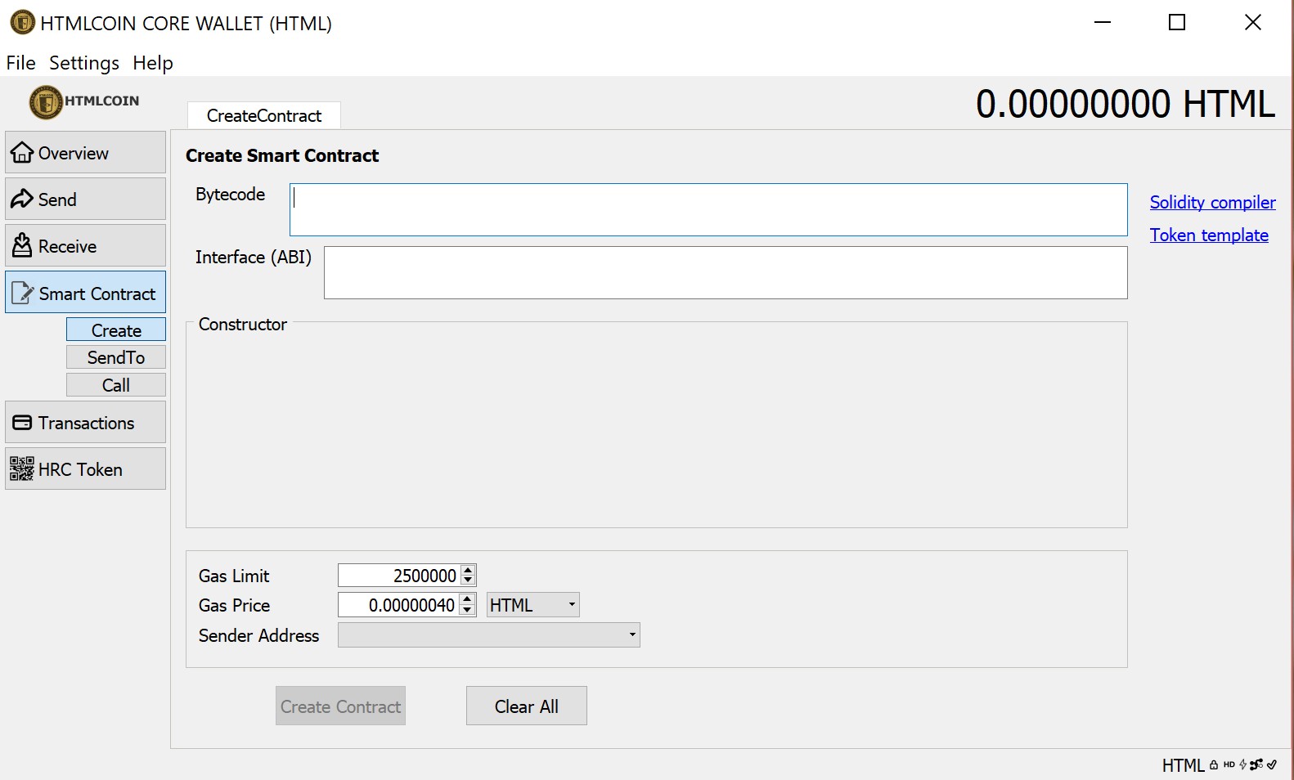Select the CreateContract tab
The image size is (1294, 780).
(264, 115)
